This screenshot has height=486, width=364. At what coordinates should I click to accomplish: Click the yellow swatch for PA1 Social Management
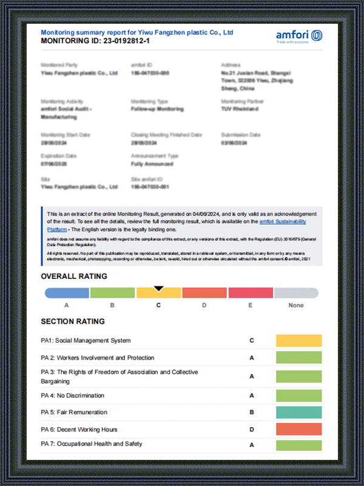click(298, 341)
